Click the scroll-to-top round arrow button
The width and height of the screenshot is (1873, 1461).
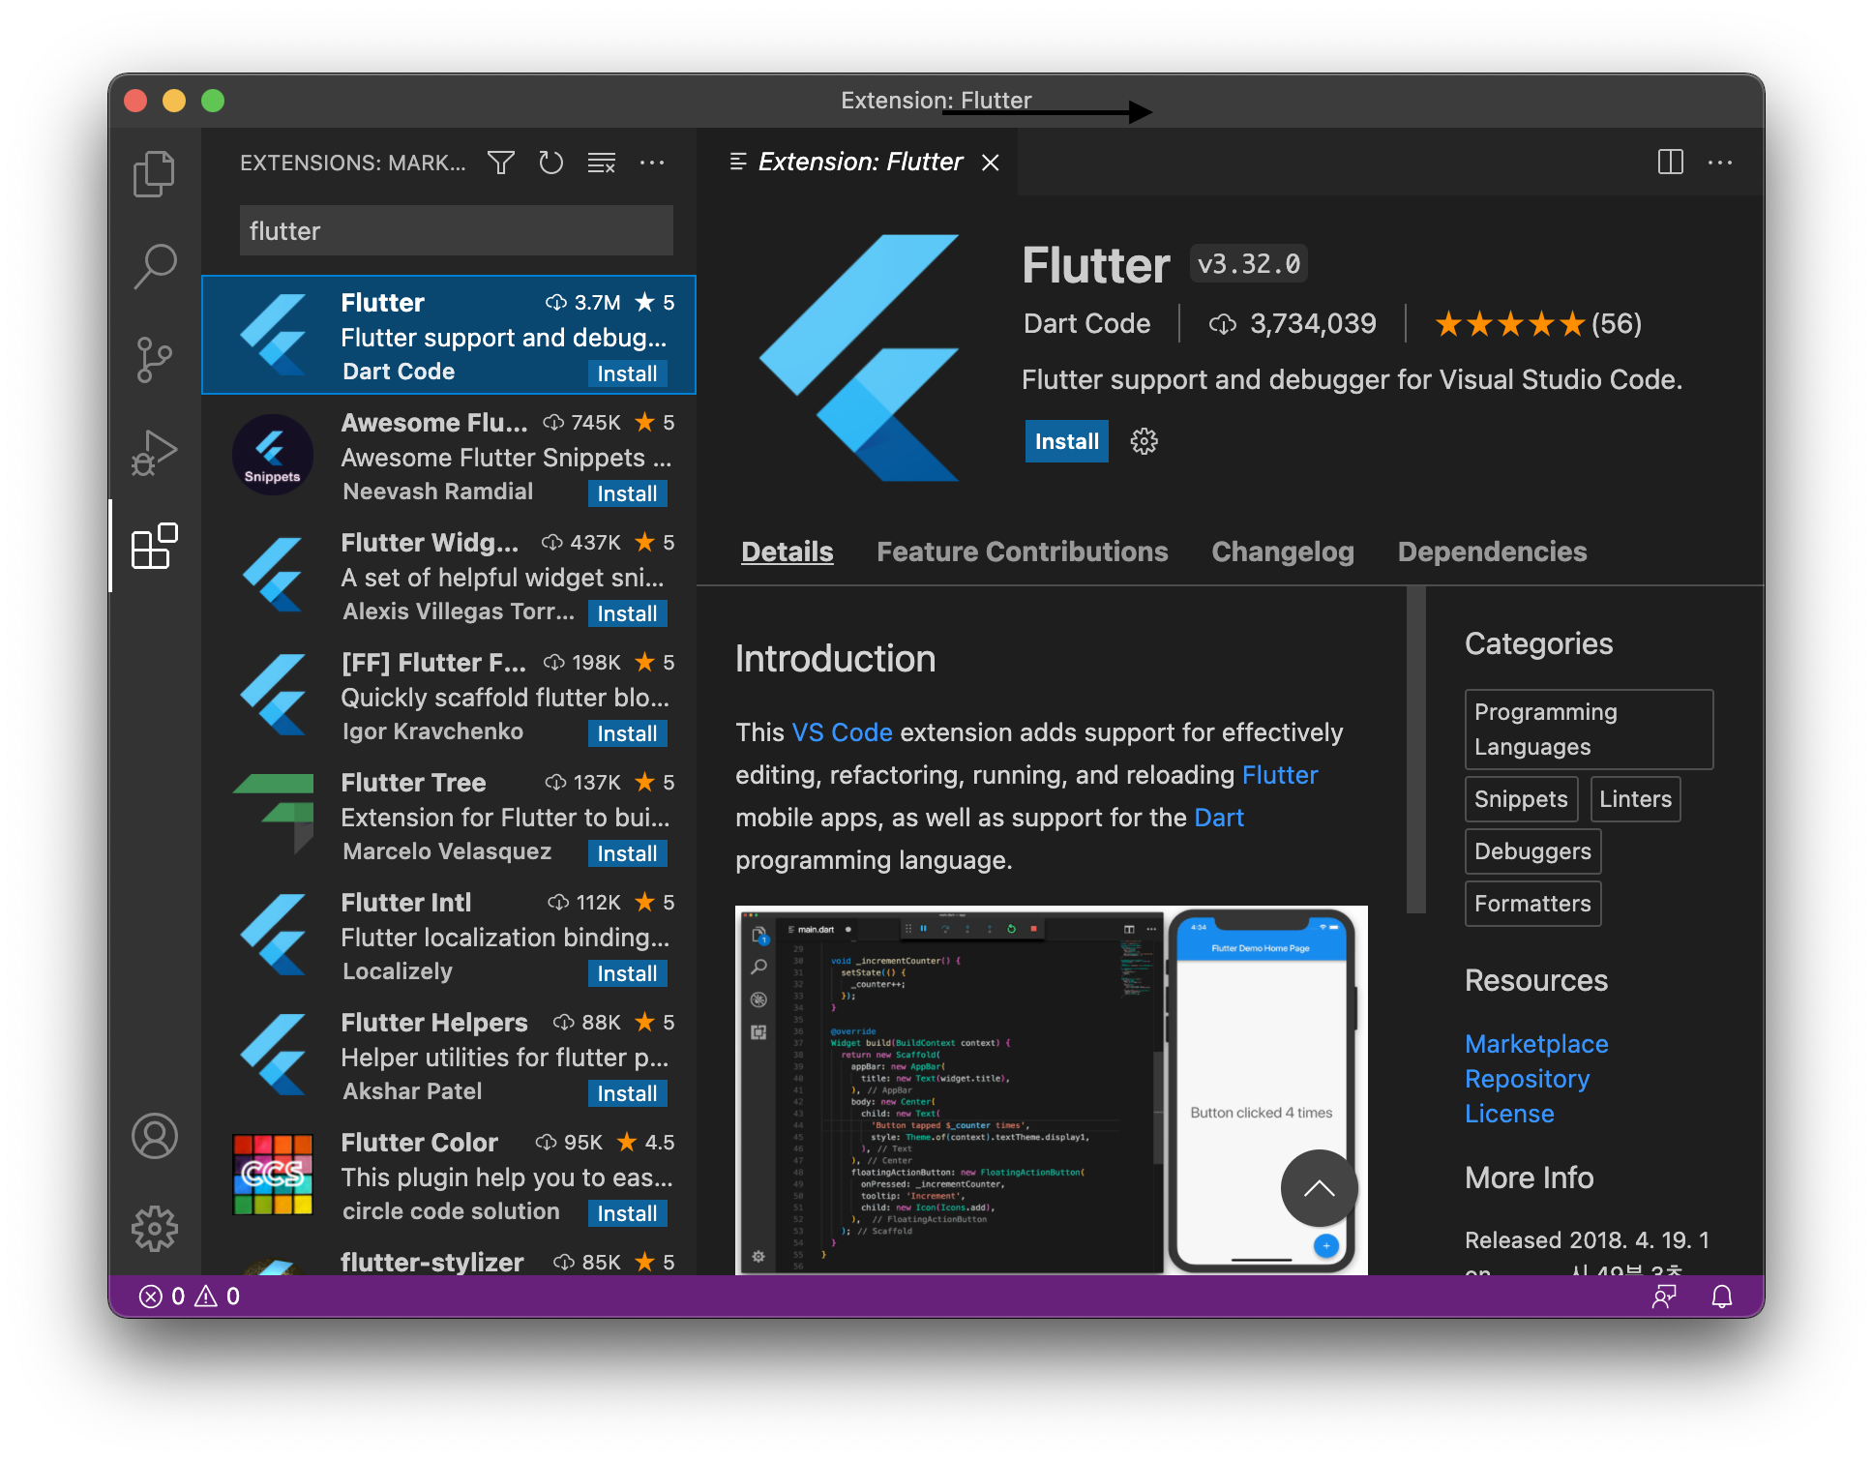(1318, 1187)
